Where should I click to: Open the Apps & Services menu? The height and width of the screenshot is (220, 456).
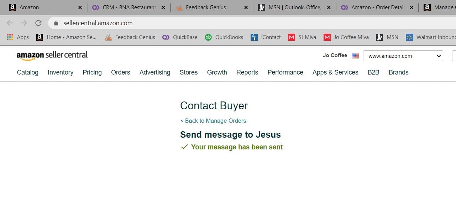335,72
